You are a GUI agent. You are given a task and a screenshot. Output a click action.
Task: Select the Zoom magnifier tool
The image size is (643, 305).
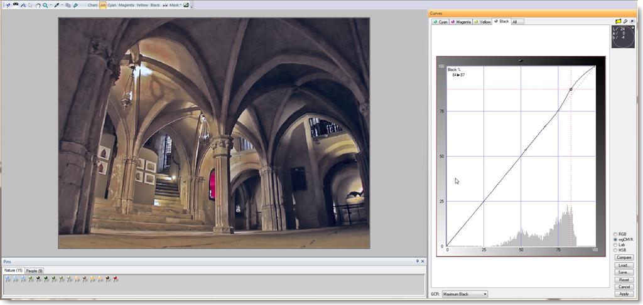point(45,5)
